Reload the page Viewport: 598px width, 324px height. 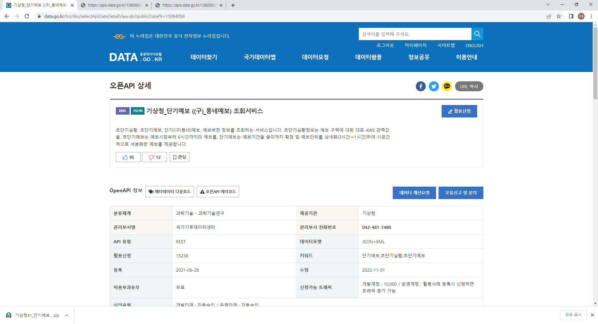(x=27, y=16)
